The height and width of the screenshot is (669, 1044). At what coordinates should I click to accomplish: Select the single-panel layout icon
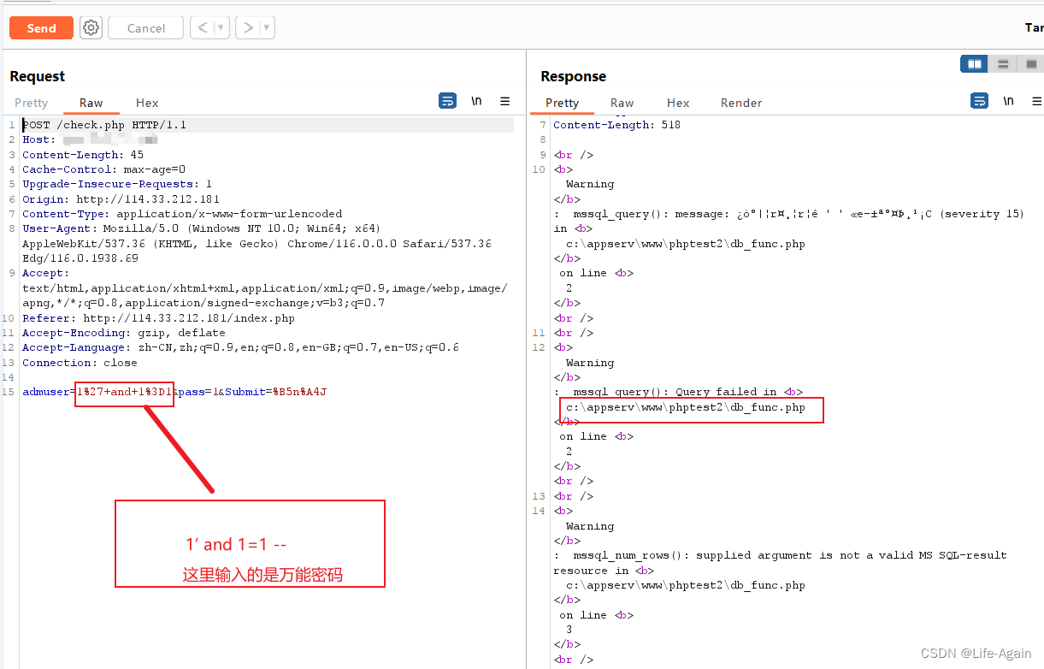tap(1030, 63)
